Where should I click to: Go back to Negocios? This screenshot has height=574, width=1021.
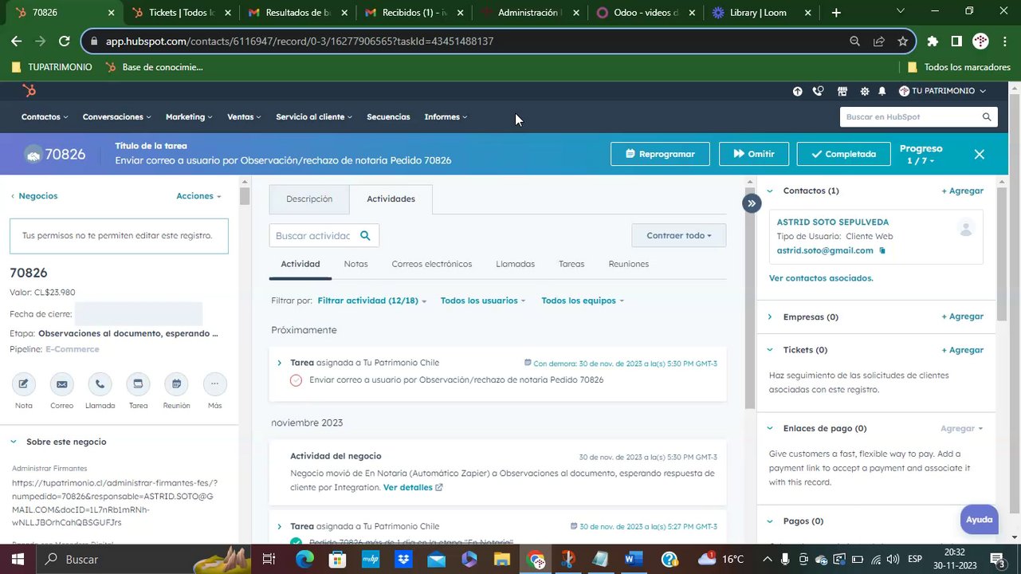[34, 195]
